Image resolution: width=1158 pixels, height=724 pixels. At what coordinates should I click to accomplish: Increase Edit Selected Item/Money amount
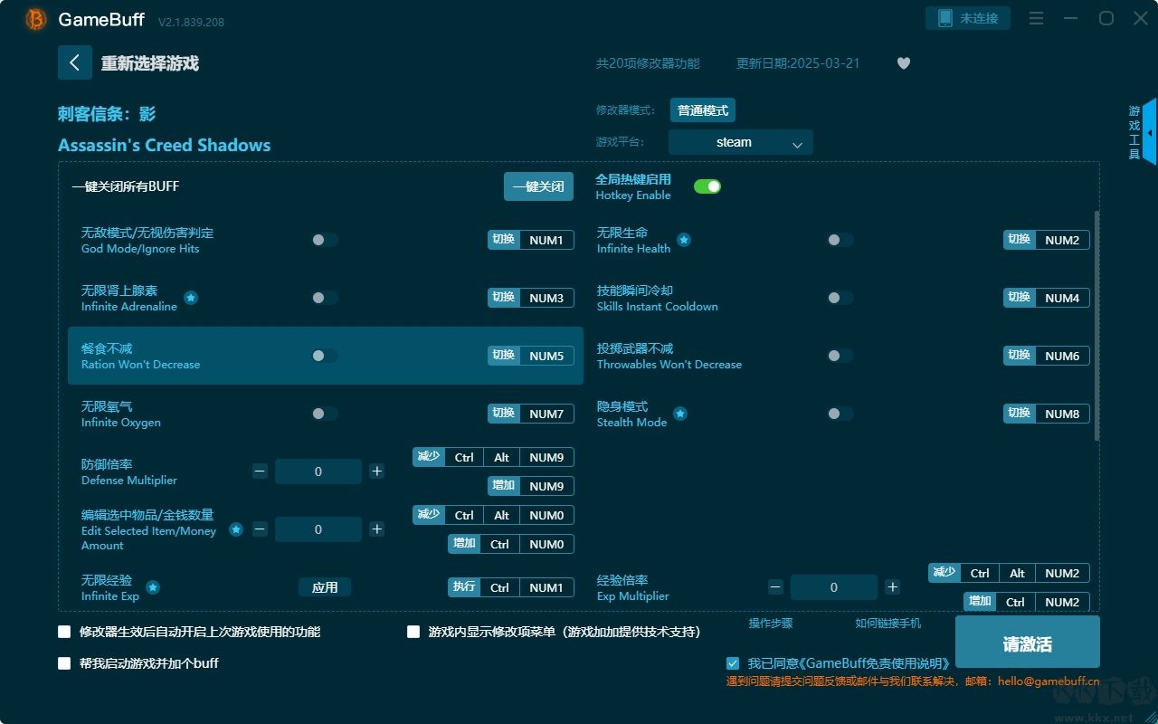click(377, 529)
